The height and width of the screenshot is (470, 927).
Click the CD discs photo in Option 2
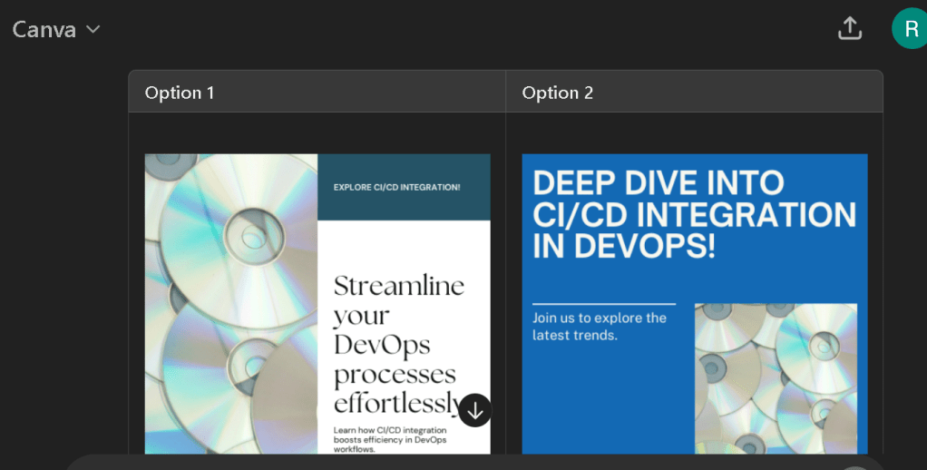[x=776, y=378]
